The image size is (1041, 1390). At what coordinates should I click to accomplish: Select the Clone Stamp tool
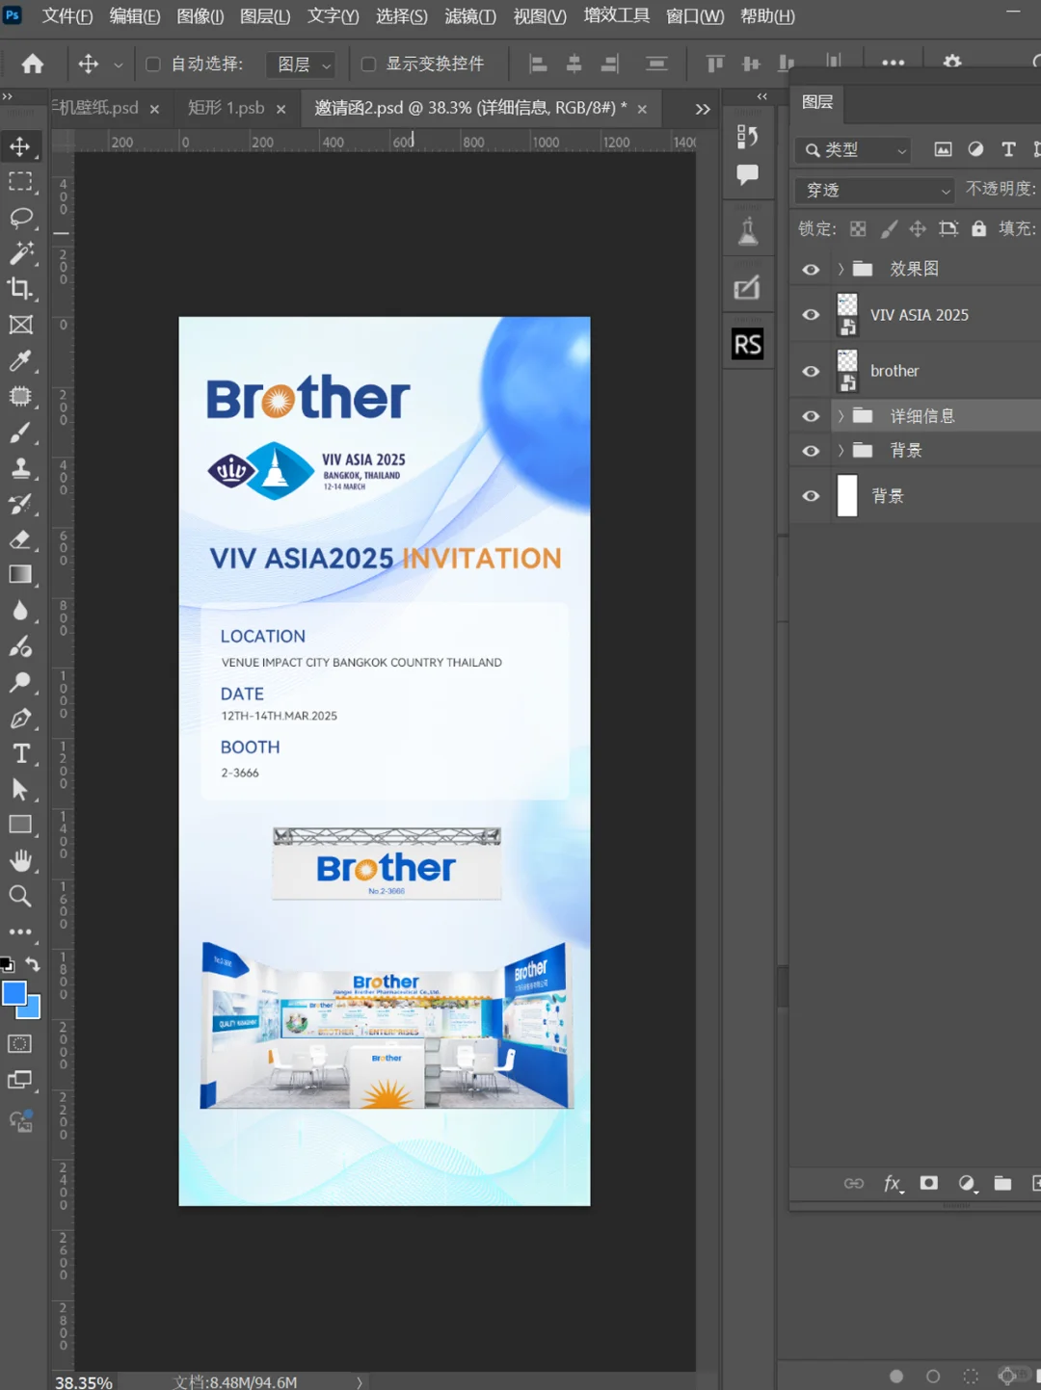coord(20,468)
